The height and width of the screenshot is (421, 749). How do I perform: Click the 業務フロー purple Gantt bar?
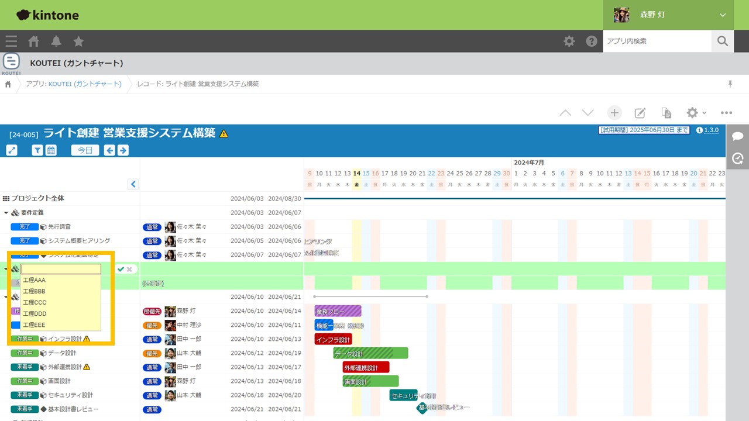coord(338,311)
